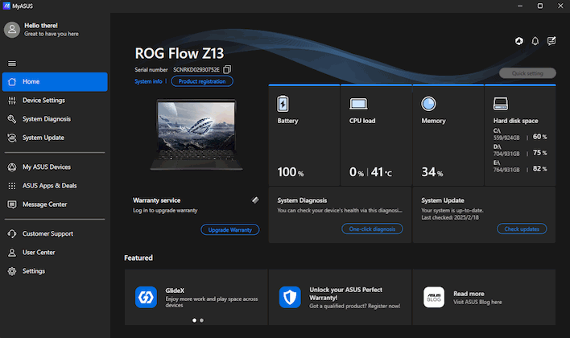
Task: Click the Product registration button
Action: click(202, 81)
